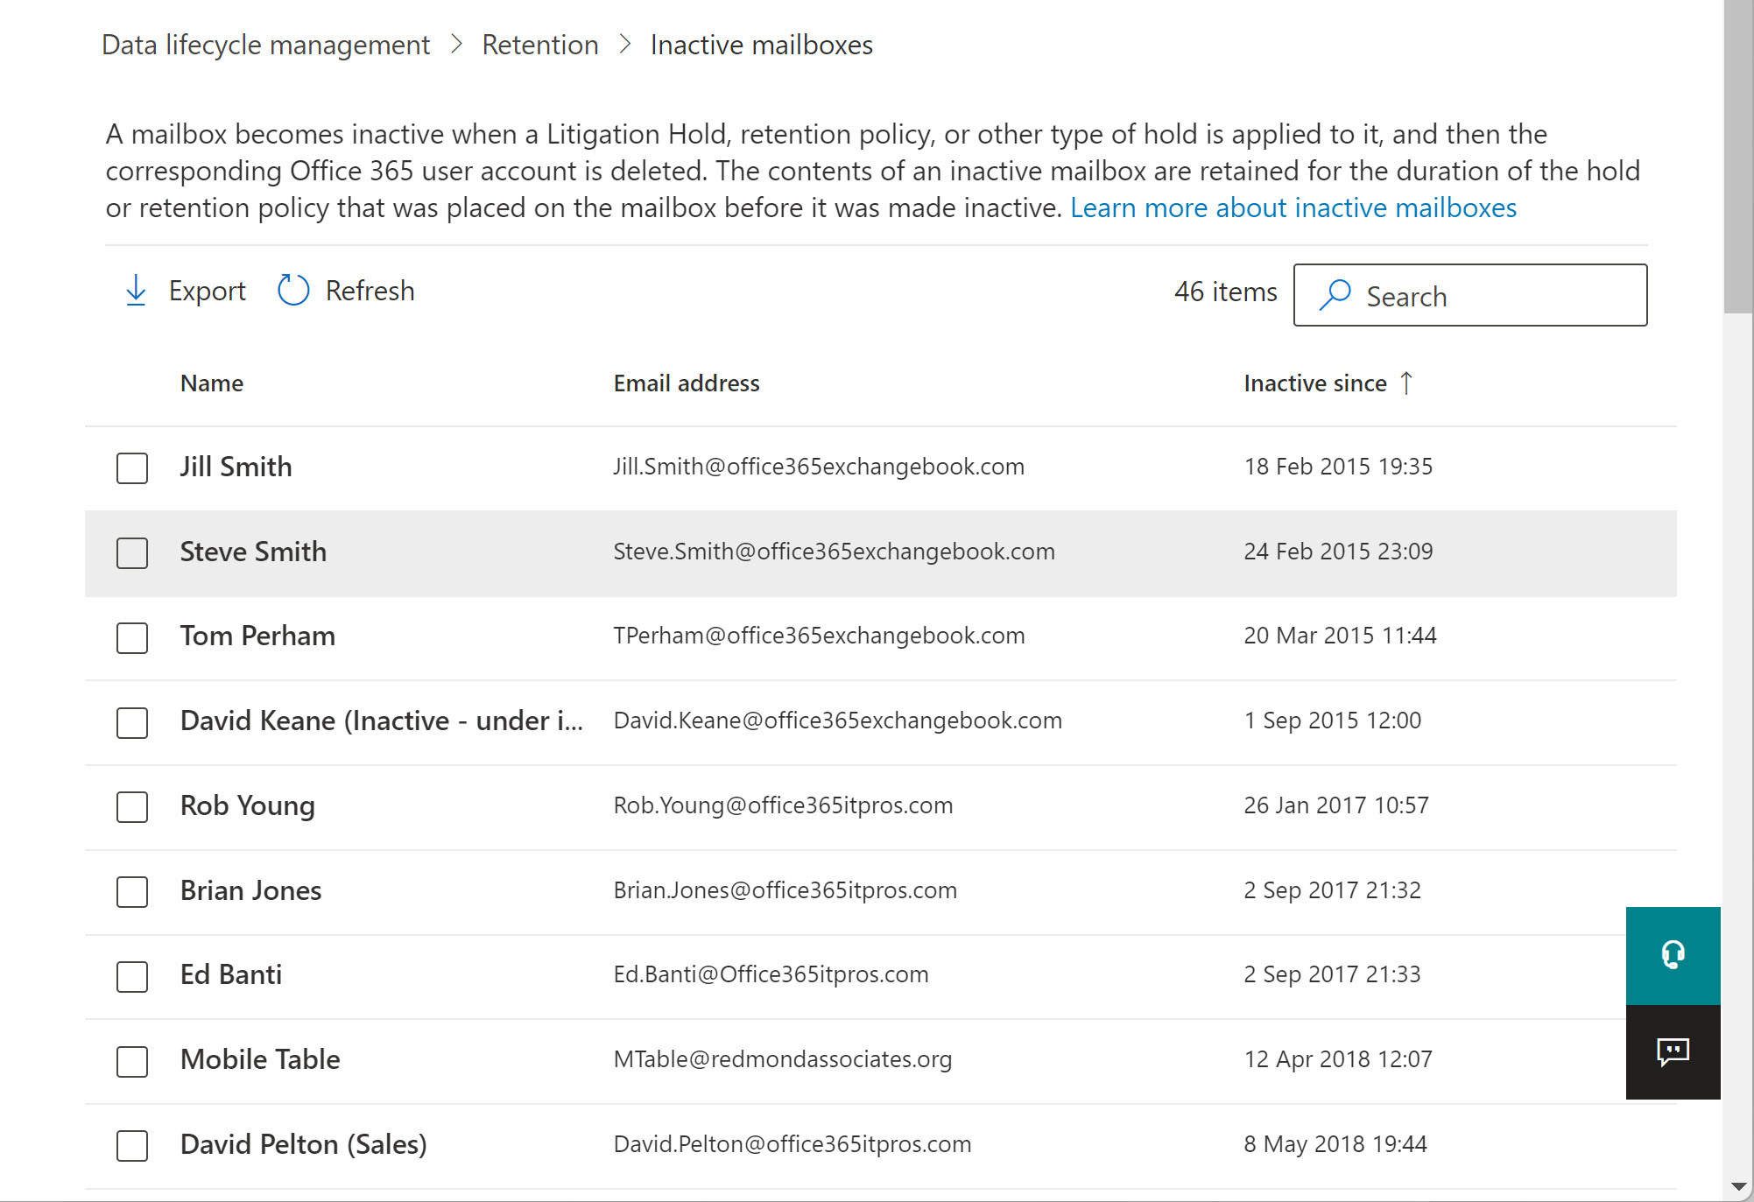Click the magnifier icon in the Search box
This screenshot has width=1754, height=1202.
coord(1335,295)
